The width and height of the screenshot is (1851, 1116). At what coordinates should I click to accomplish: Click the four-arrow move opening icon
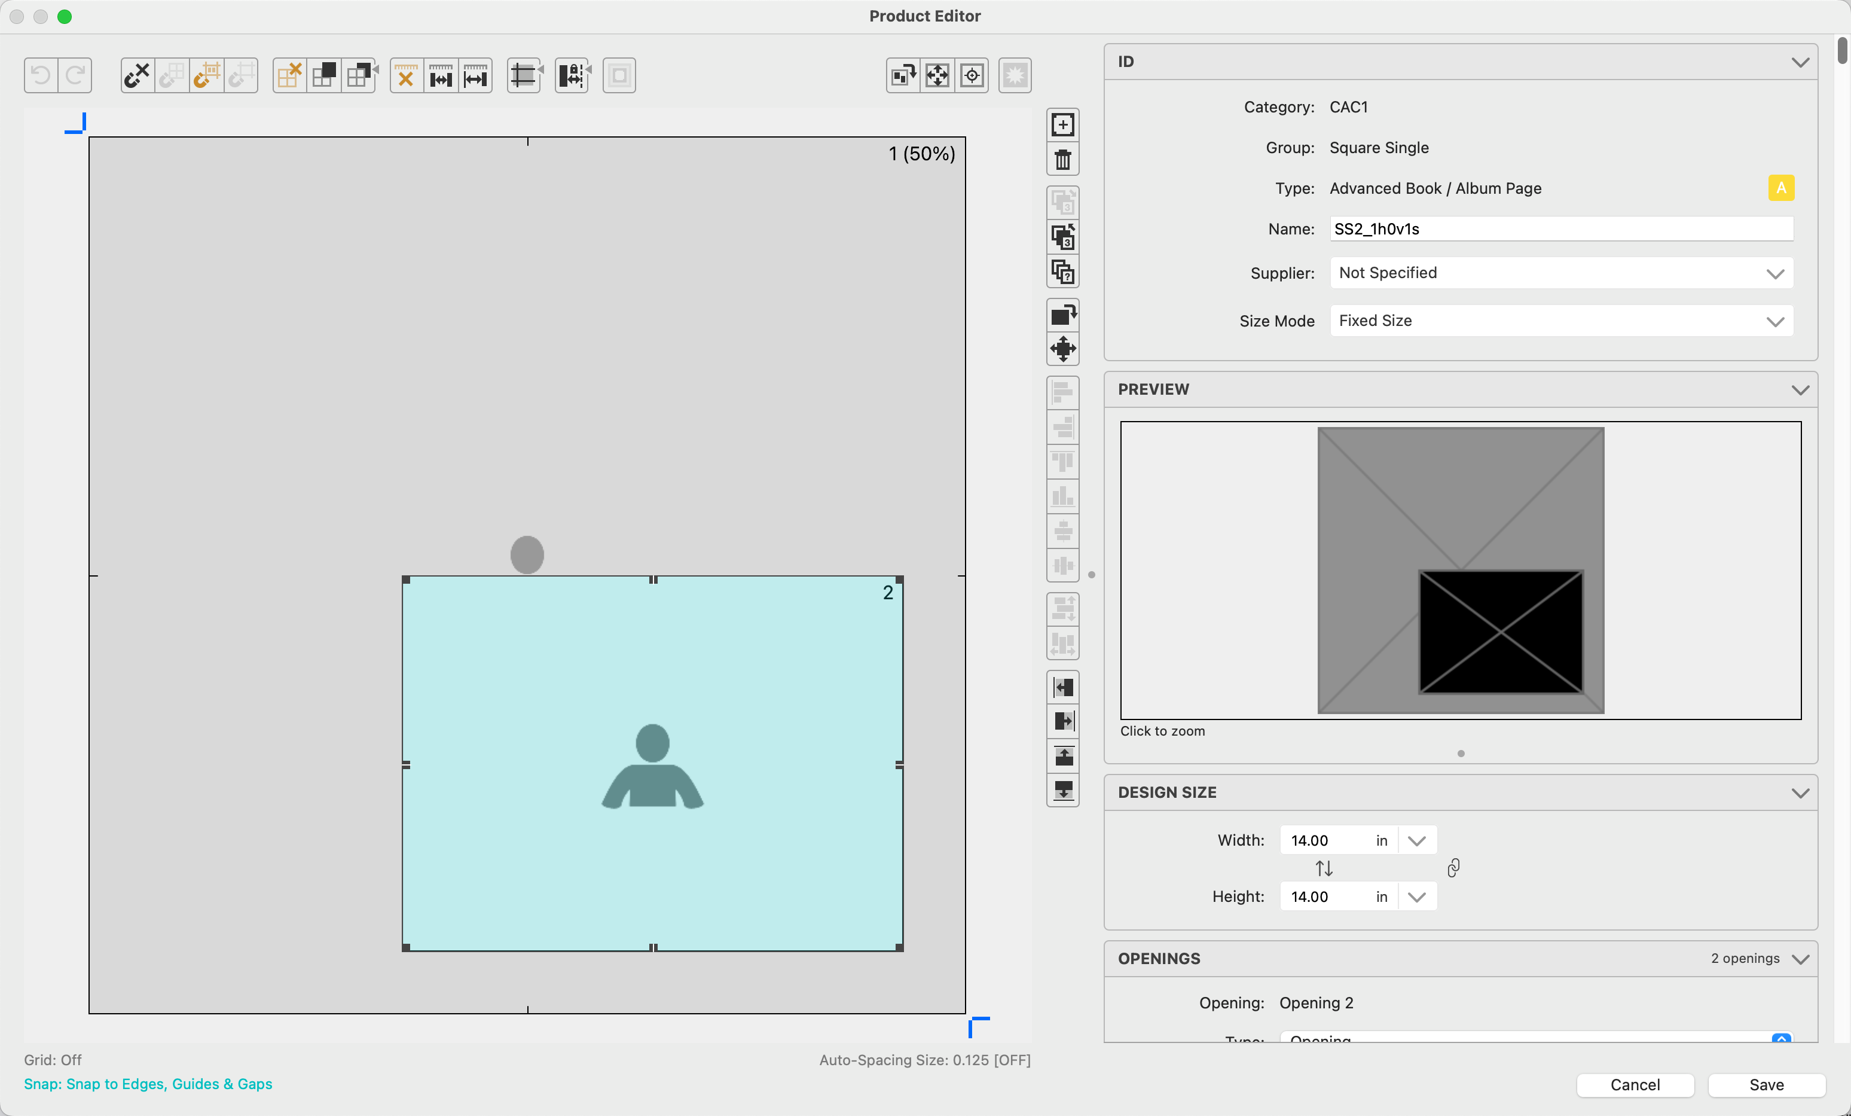point(1062,349)
